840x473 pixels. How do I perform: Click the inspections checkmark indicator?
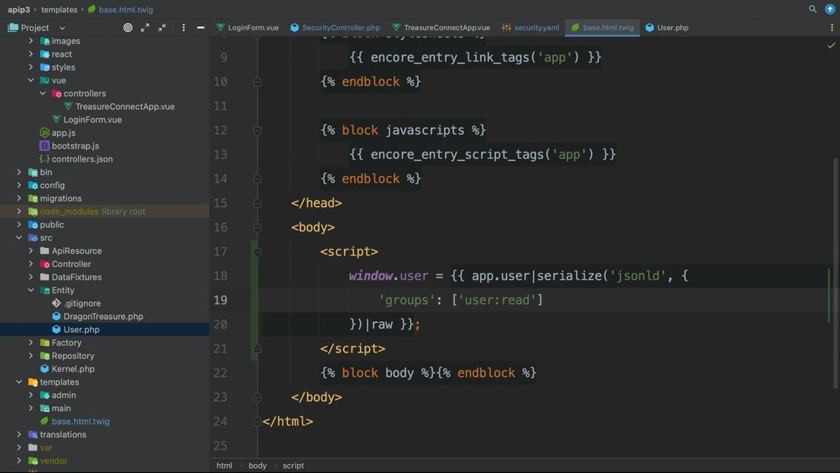pos(831,45)
